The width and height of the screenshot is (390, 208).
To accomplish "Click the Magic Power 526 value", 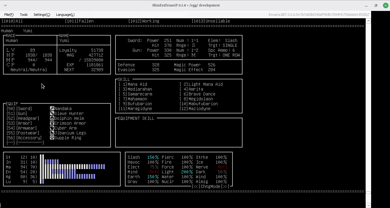I will coord(211,65).
